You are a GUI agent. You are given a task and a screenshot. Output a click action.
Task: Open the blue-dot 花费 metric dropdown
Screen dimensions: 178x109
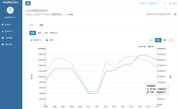click(51, 40)
